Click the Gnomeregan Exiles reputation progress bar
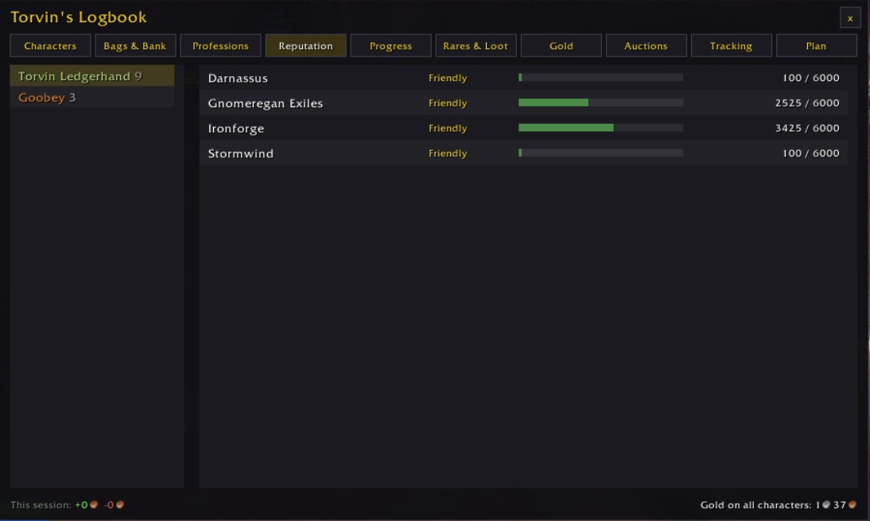The image size is (870, 521). (x=601, y=102)
